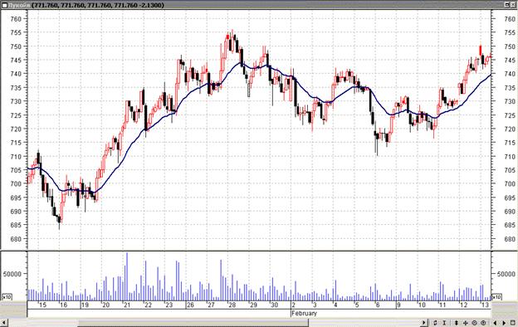Click 680 on the left price axis

[x=16, y=239]
